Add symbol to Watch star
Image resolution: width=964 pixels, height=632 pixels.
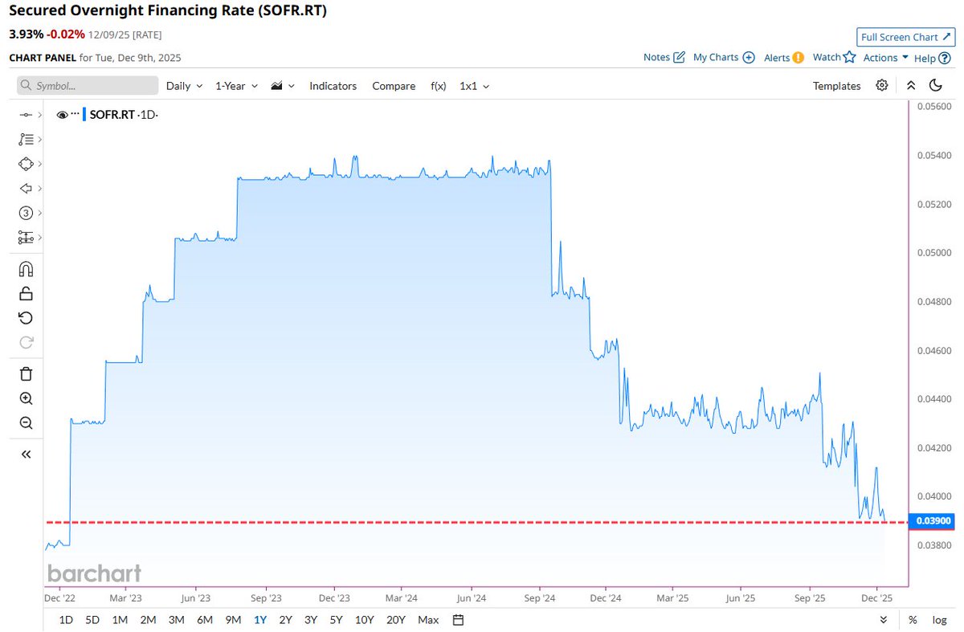coord(849,57)
